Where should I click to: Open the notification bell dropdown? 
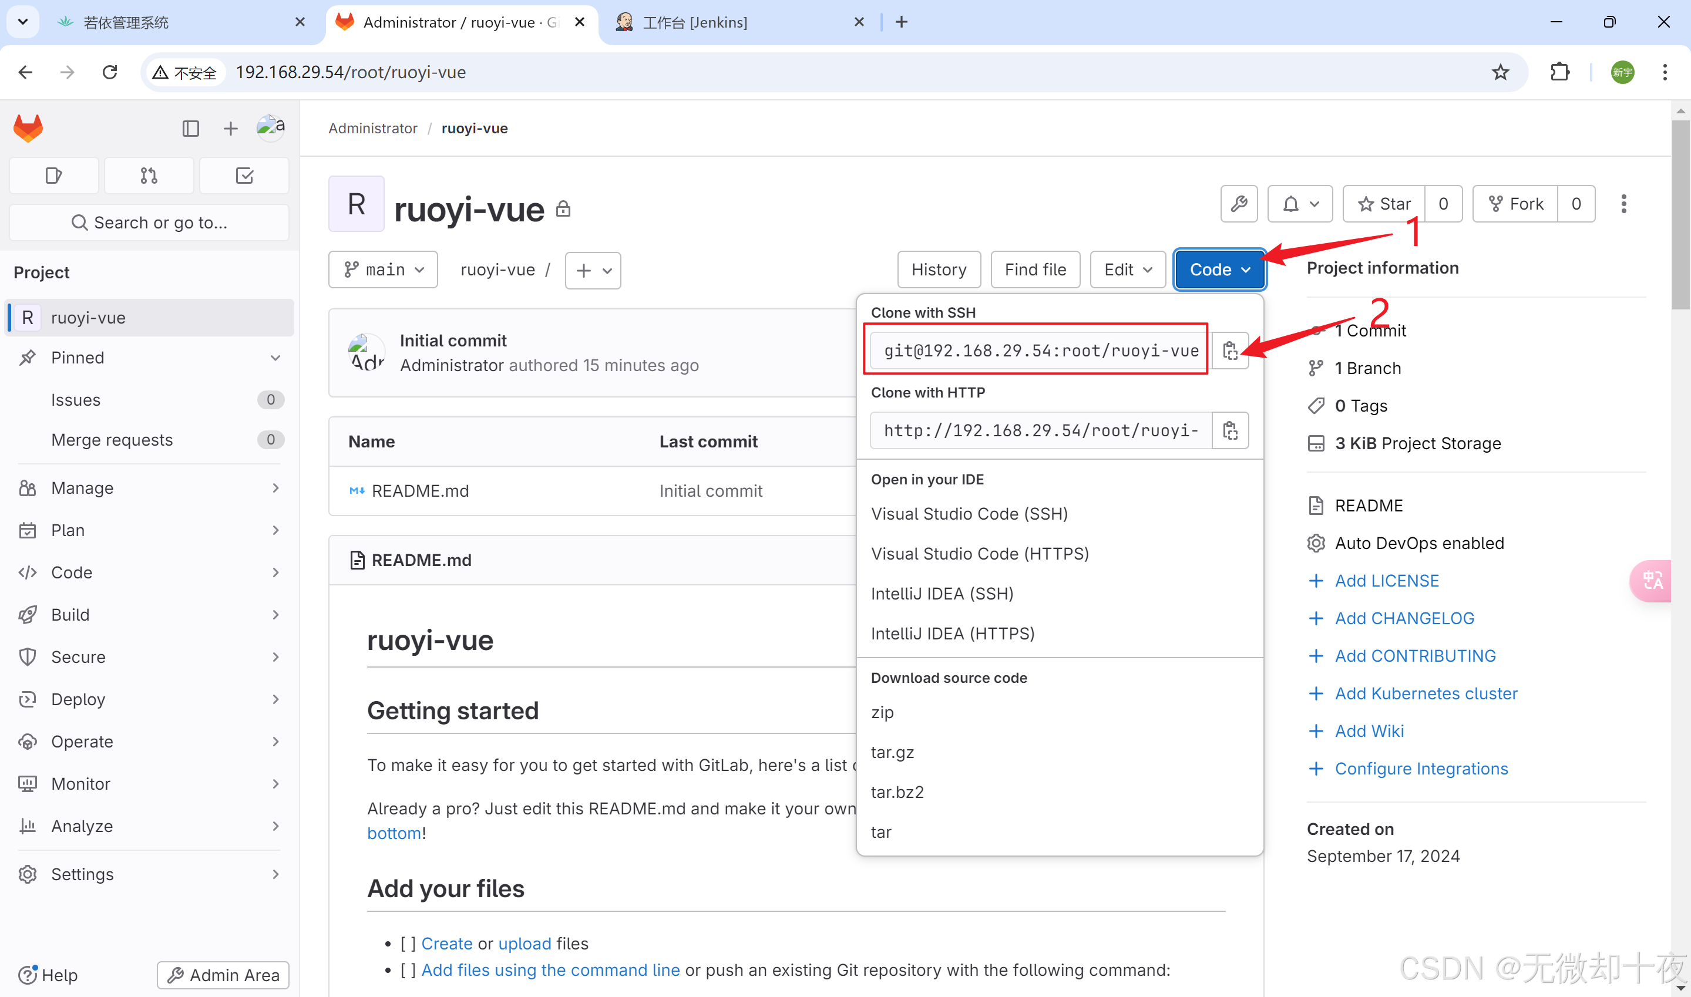click(1299, 204)
